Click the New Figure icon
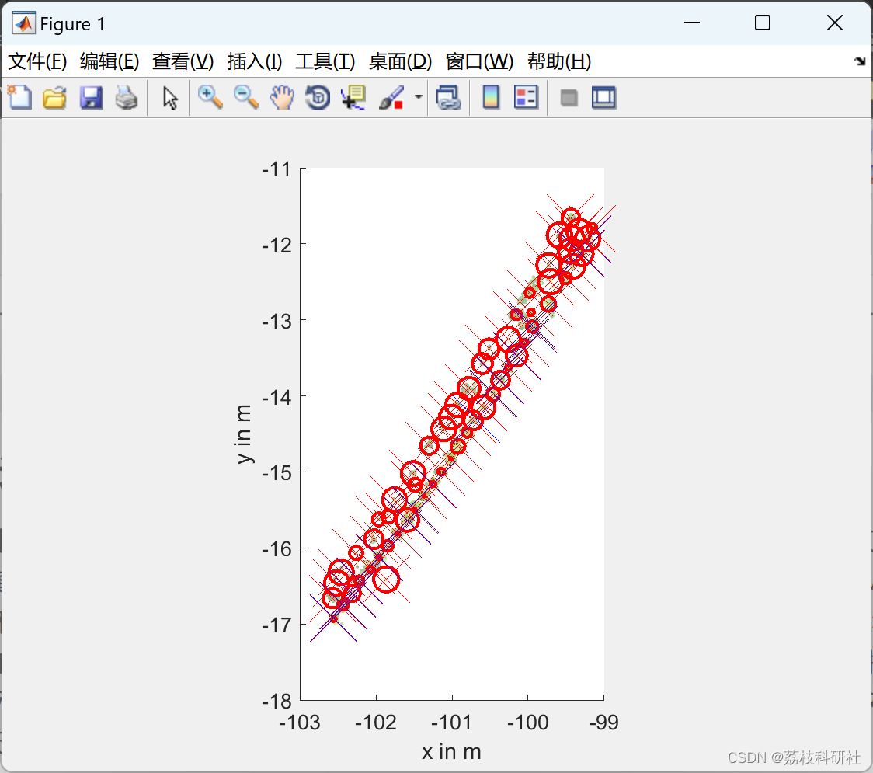Image resolution: width=873 pixels, height=773 pixels. tap(19, 98)
